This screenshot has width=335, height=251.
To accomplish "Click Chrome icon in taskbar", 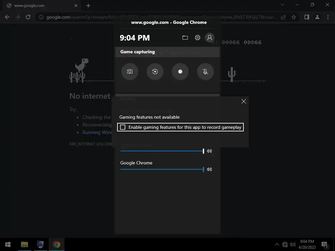I will click(x=57, y=244).
